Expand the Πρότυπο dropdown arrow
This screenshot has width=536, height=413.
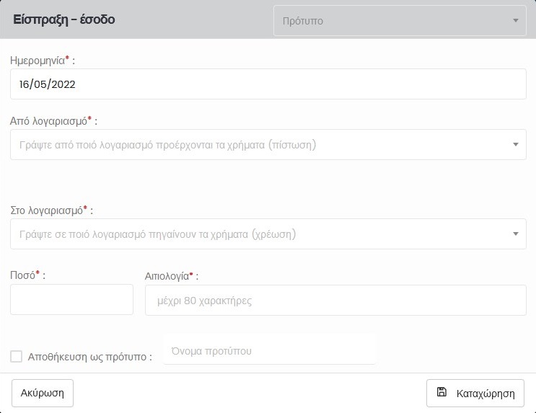[515, 21]
